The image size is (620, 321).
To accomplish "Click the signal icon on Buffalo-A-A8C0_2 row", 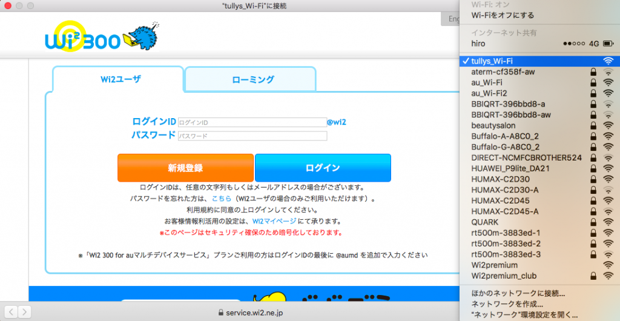I will pyautogui.click(x=608, y=136).
